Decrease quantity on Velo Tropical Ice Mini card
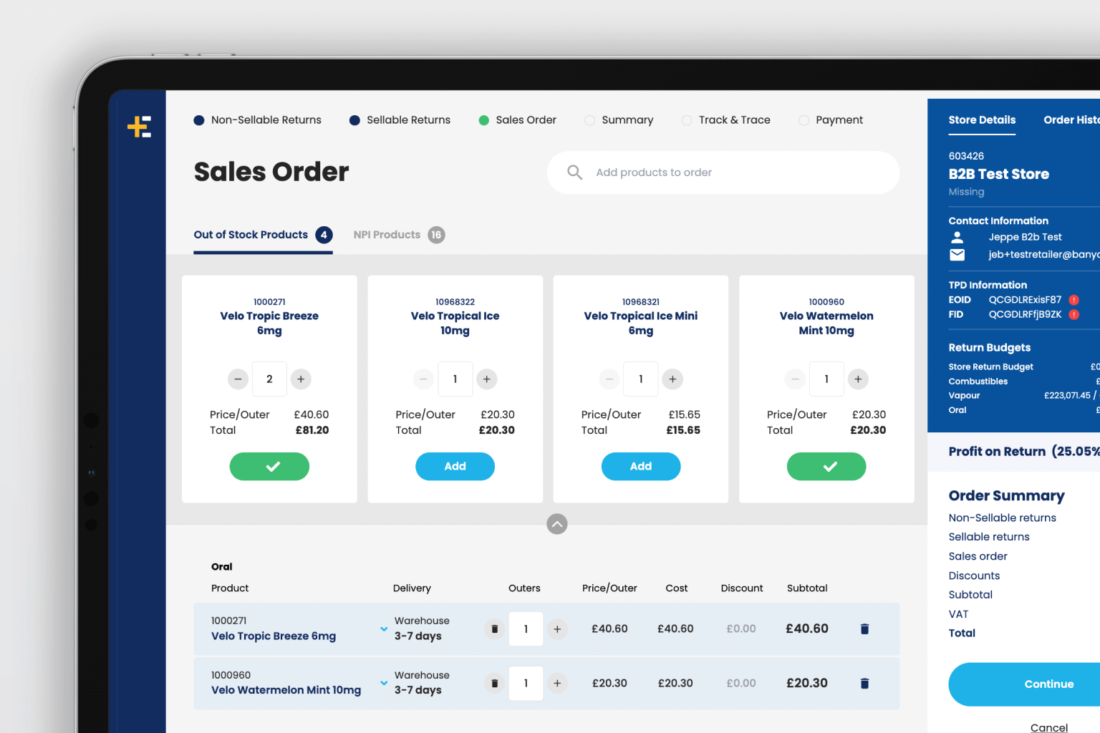 pyautogui.click(x=609, y=379)
